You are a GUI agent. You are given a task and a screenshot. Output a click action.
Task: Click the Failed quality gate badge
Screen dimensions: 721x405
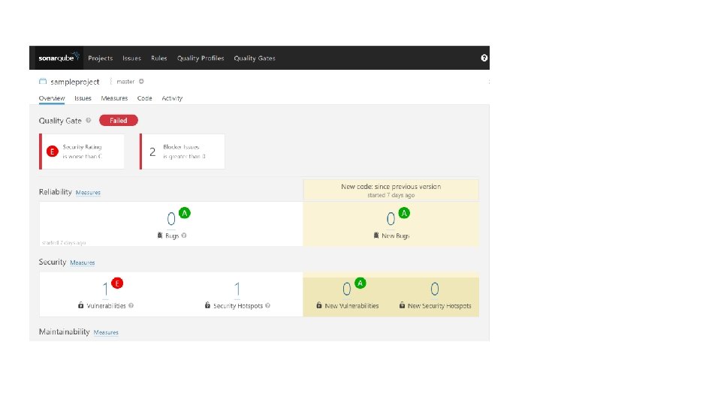point(118,120)
